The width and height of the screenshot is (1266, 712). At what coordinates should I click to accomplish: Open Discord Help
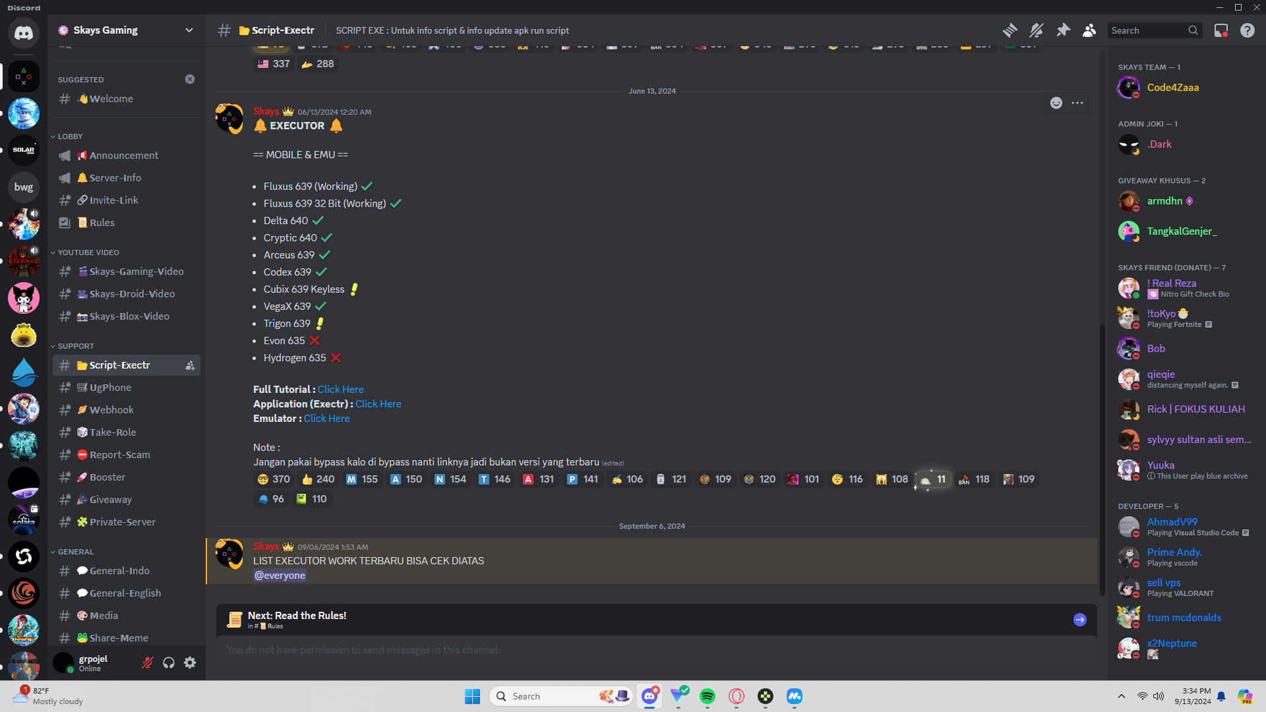(x=1248, y=30)
